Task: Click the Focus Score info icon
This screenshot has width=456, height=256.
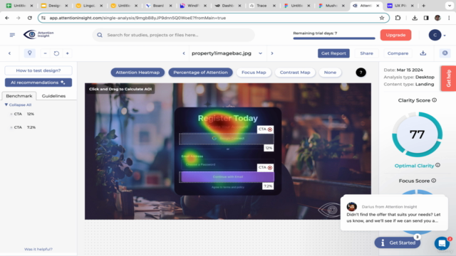Action: pos(434,181)
